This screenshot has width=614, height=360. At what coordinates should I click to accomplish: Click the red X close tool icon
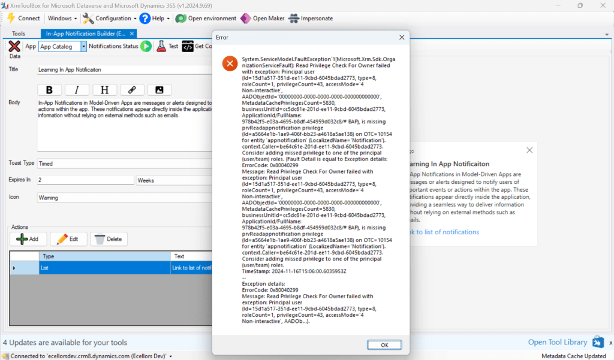[14, 46]
